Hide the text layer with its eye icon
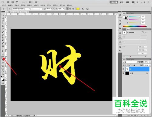This screenshot has width=152, height=117. point(123,69)
